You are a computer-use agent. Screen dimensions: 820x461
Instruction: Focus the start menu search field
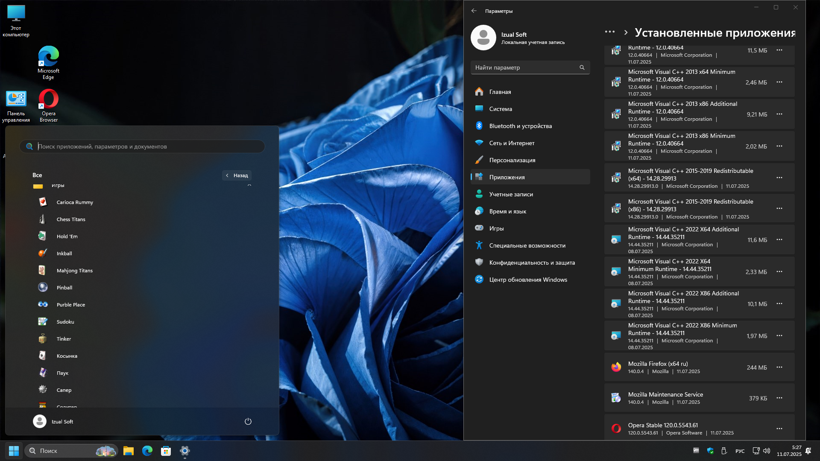point(142,146)
